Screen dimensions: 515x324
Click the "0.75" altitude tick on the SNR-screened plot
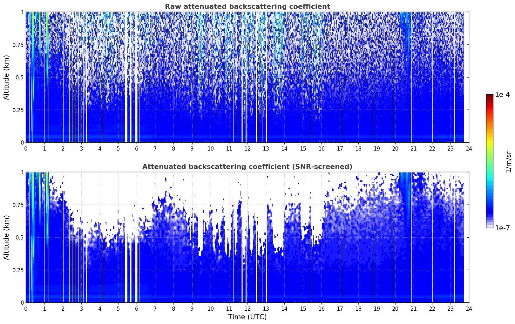tap(18, 205)
